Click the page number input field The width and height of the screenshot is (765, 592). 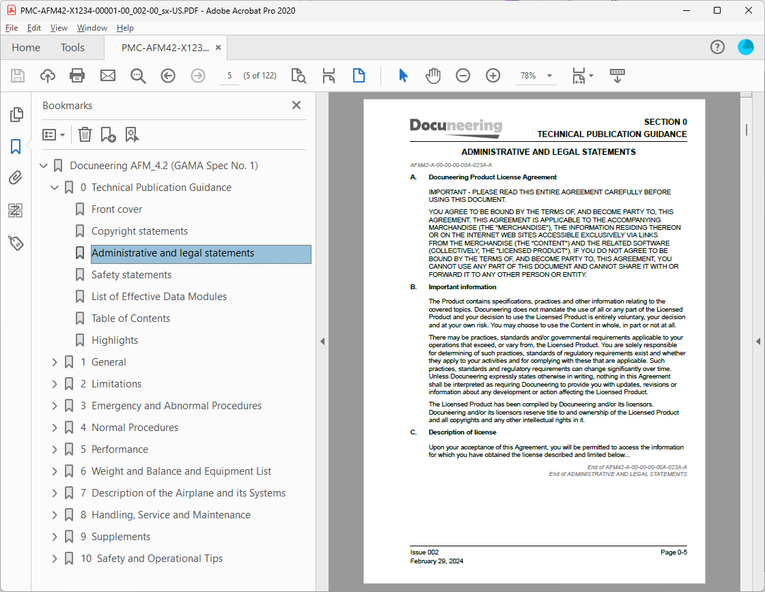click(x=229, y=76)
